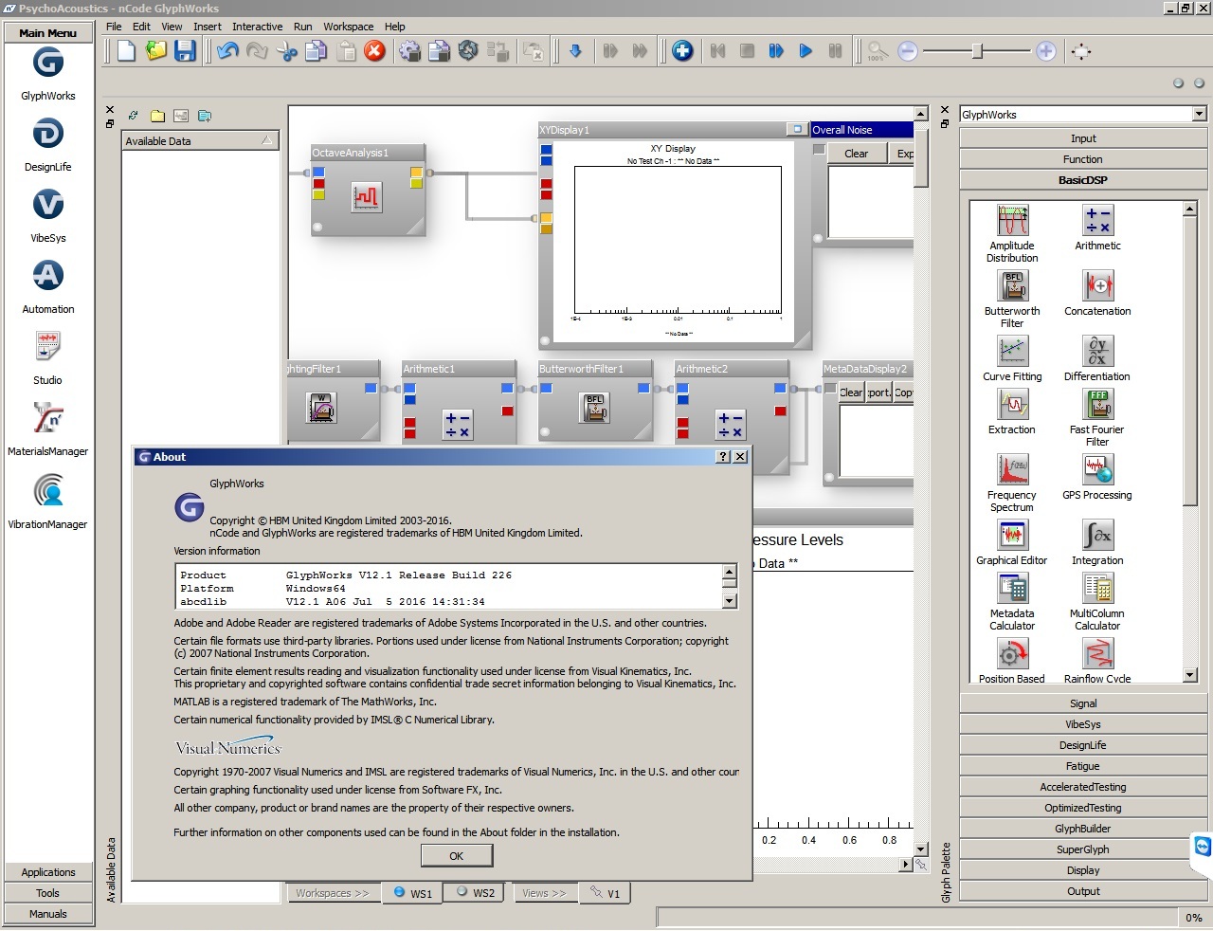The width and height of the screenshot is (1213, 931).
Task: Open the Run menu
Action: (x=302, y=27)
